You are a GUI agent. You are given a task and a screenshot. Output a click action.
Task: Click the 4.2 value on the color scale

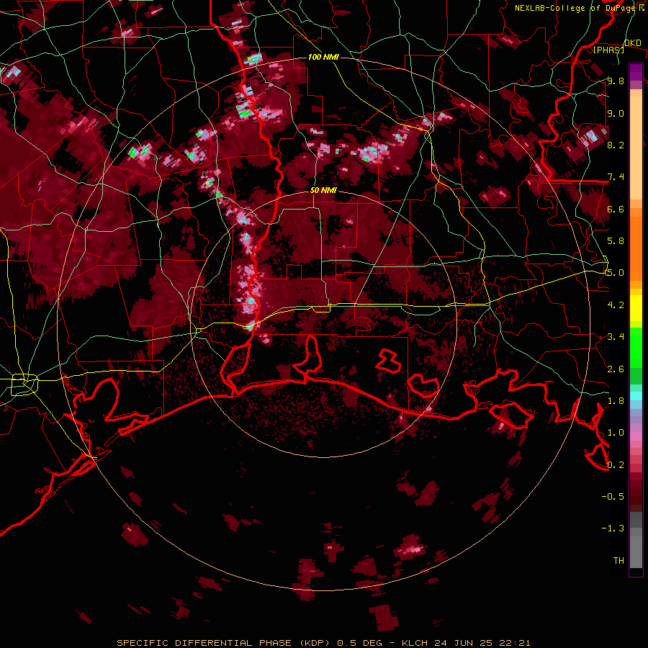tap(616, 305)
